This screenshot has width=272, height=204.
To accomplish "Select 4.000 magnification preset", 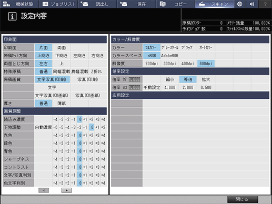I will point(170,87).
